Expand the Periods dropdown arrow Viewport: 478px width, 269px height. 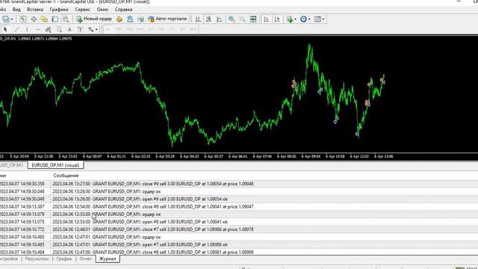point(309,19)
